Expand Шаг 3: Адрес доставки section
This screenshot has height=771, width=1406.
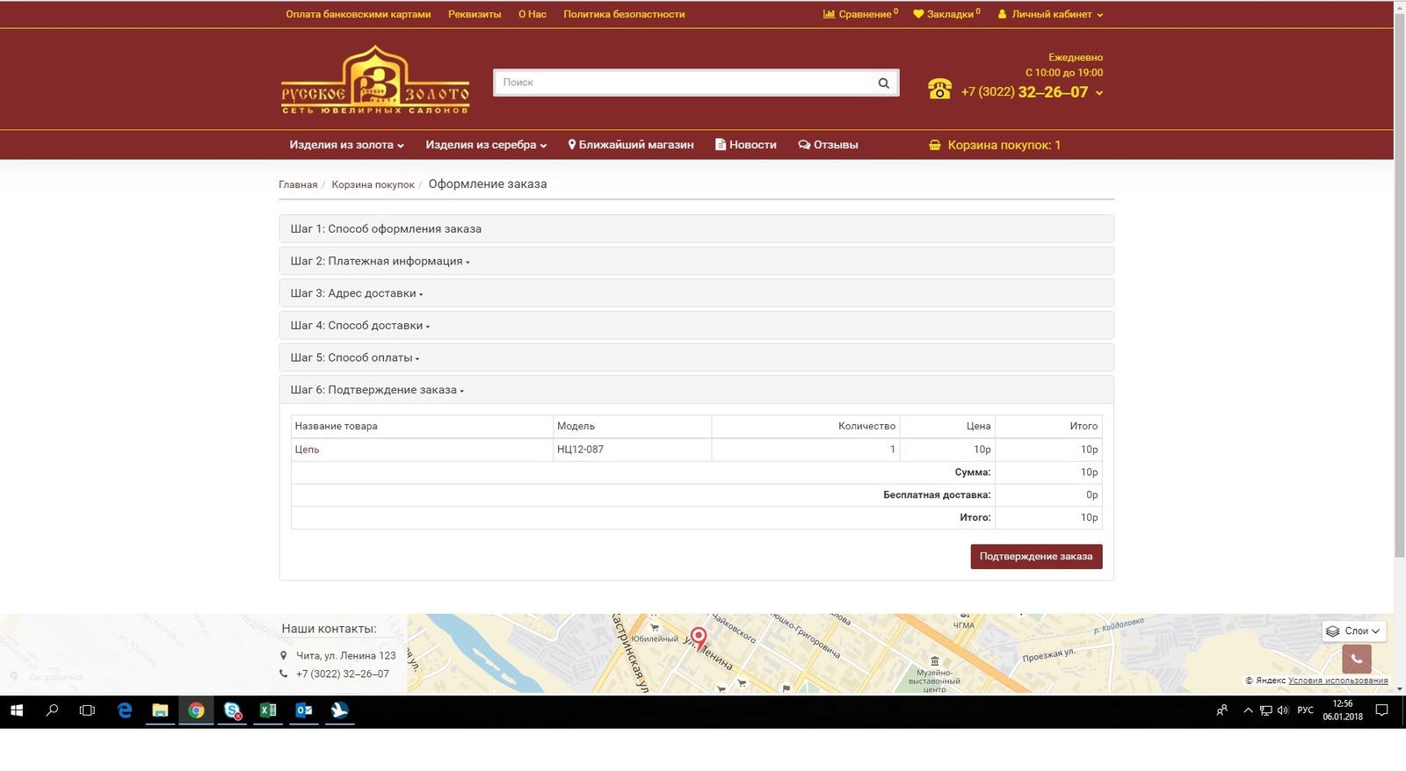(356, 293)
